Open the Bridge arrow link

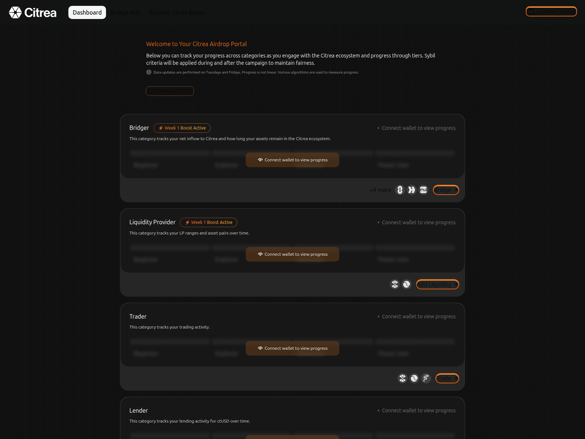coord(446,190)
